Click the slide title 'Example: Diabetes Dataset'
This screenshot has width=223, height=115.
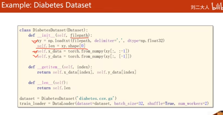(46, 5)
